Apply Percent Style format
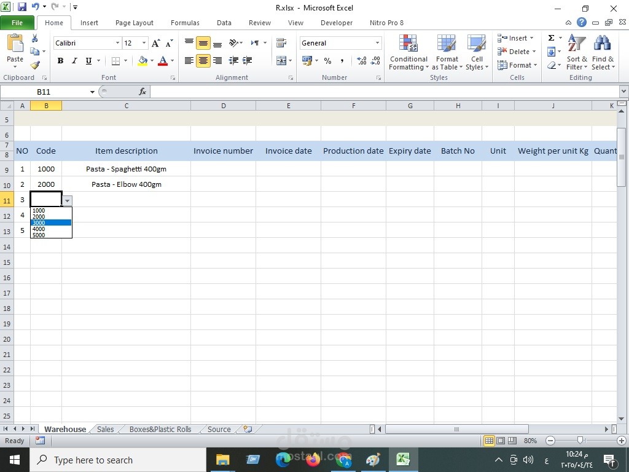 point(328,61)
